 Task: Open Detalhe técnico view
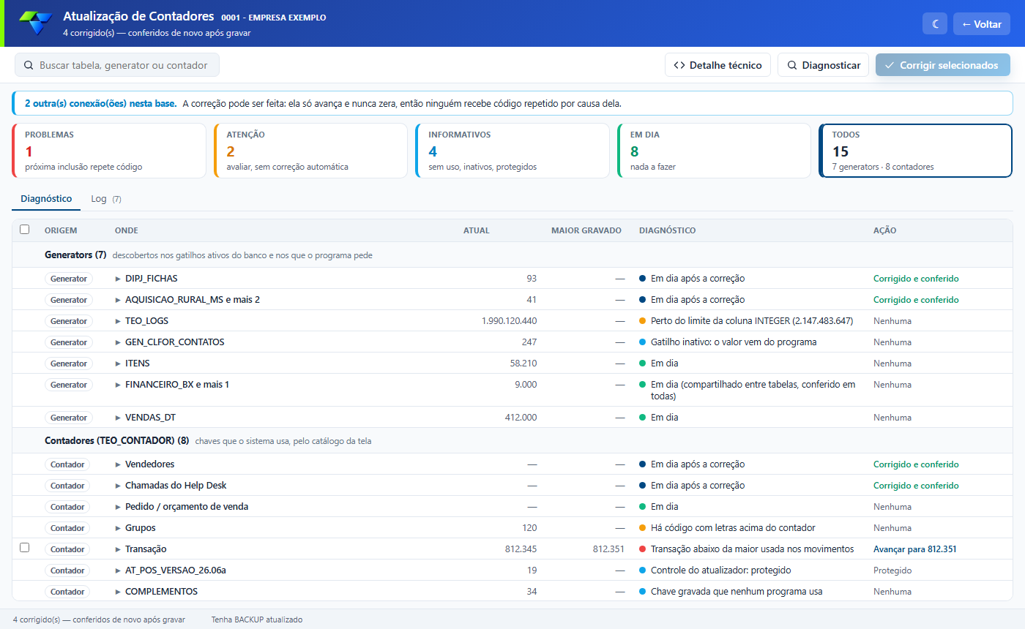point(717,65)
